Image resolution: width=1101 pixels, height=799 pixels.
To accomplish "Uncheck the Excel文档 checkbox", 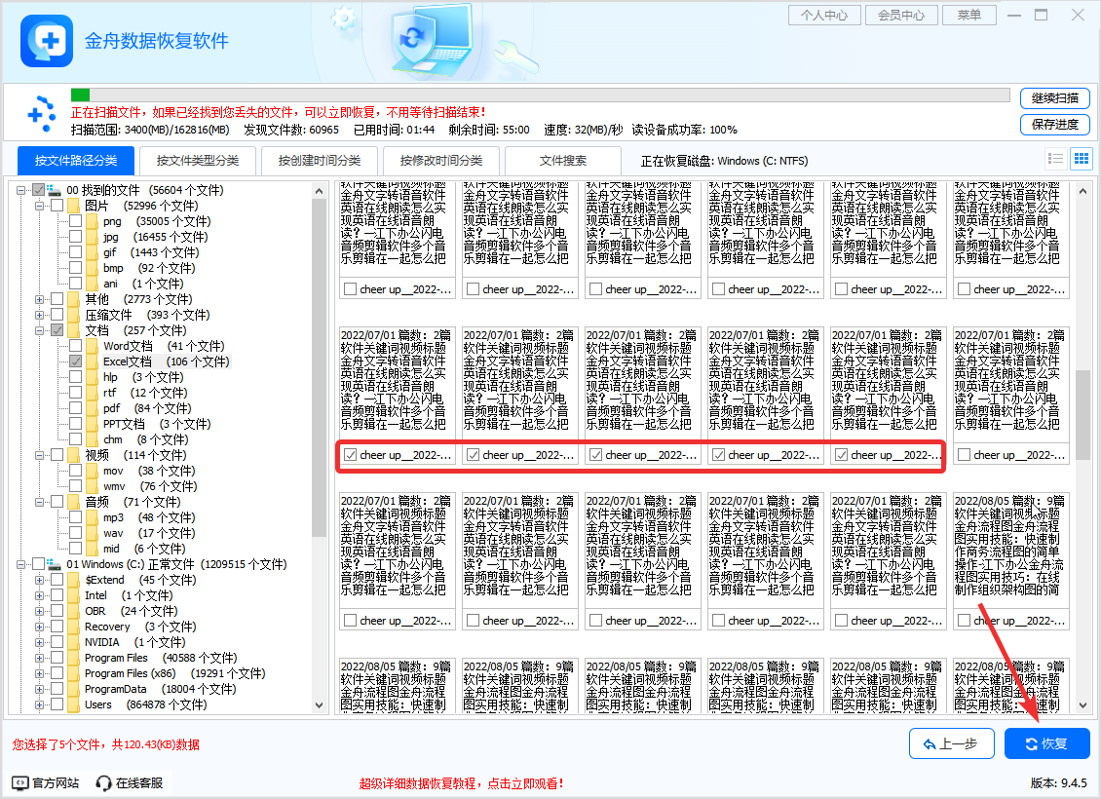I will pos(75,361).
